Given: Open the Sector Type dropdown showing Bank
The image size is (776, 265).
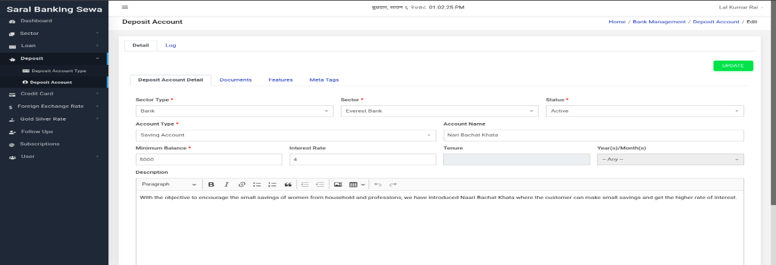Looking at the screenshot, I should (x=234, y=111).
